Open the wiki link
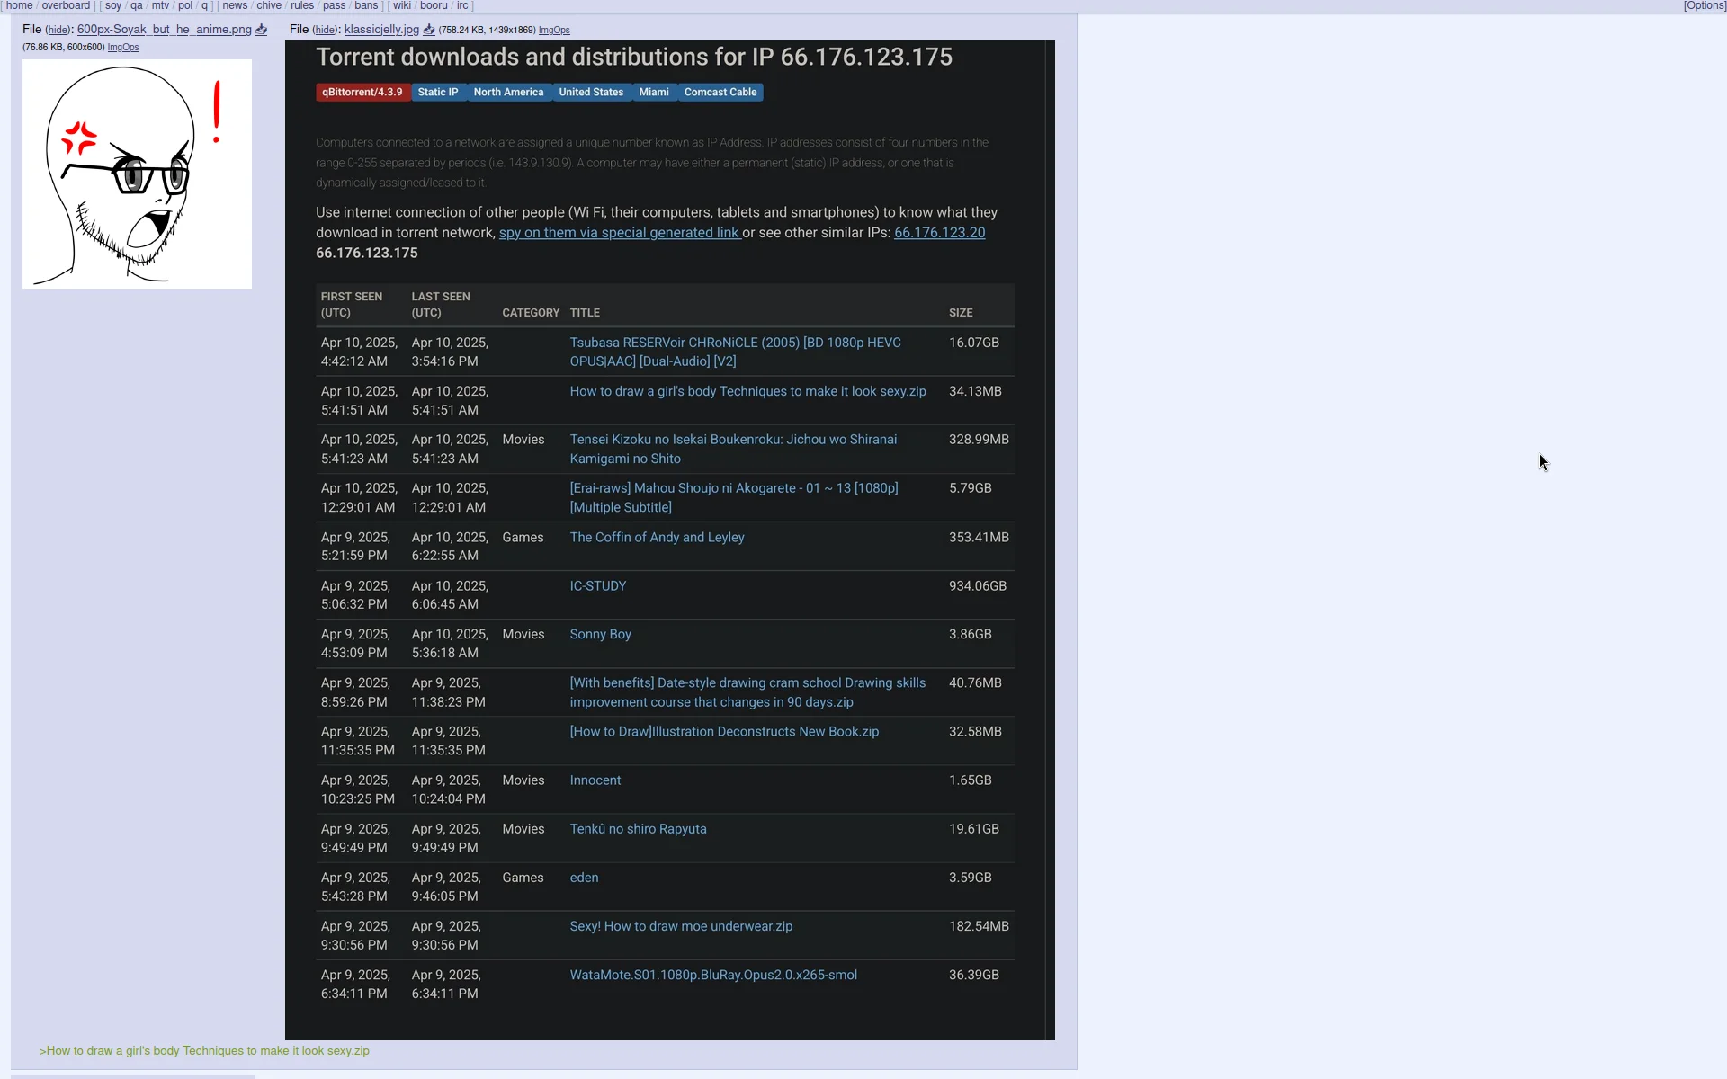This screenshot has height=1079, width=1727. coord(402,5)
